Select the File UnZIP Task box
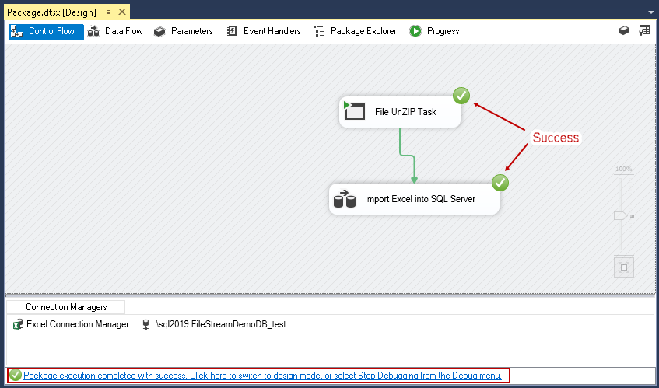Viewport: 659px width, 388px height. click(x=400, y=112)
